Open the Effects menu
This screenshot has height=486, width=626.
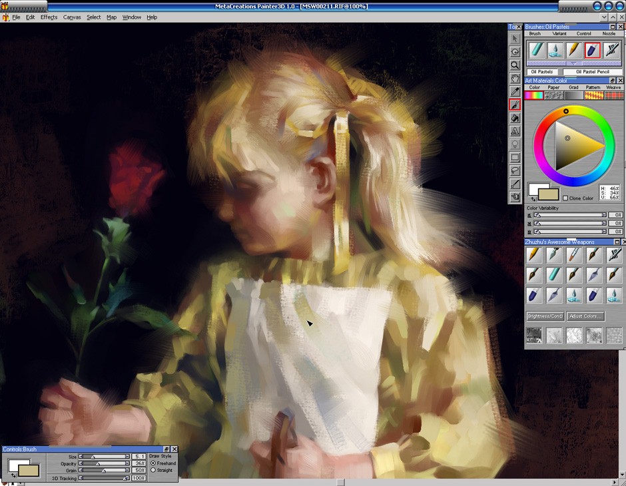tap(49, 17)
